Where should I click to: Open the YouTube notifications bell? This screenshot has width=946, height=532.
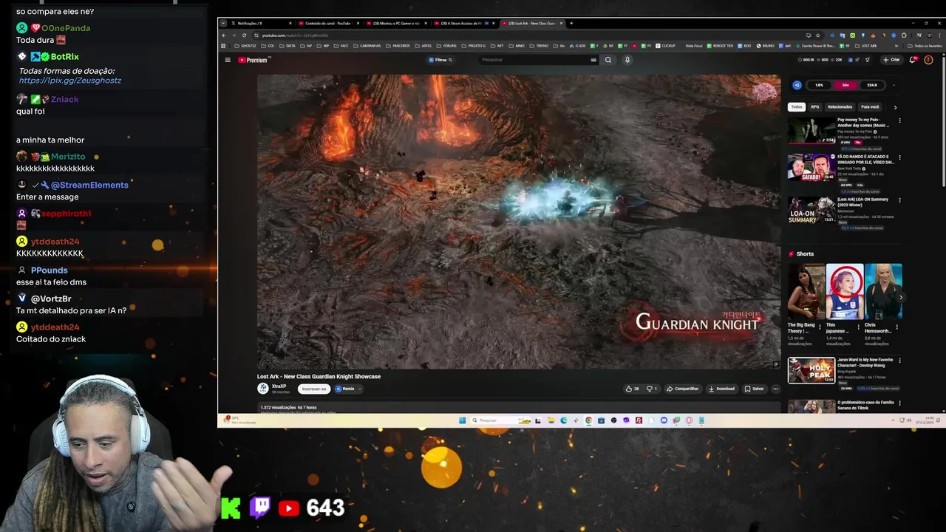[913, 60]
